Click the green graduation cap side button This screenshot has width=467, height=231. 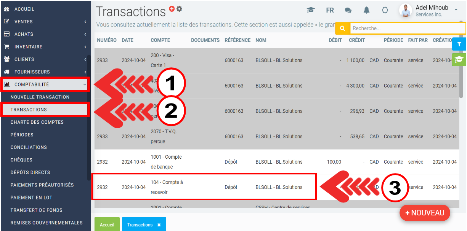point(459,59)
